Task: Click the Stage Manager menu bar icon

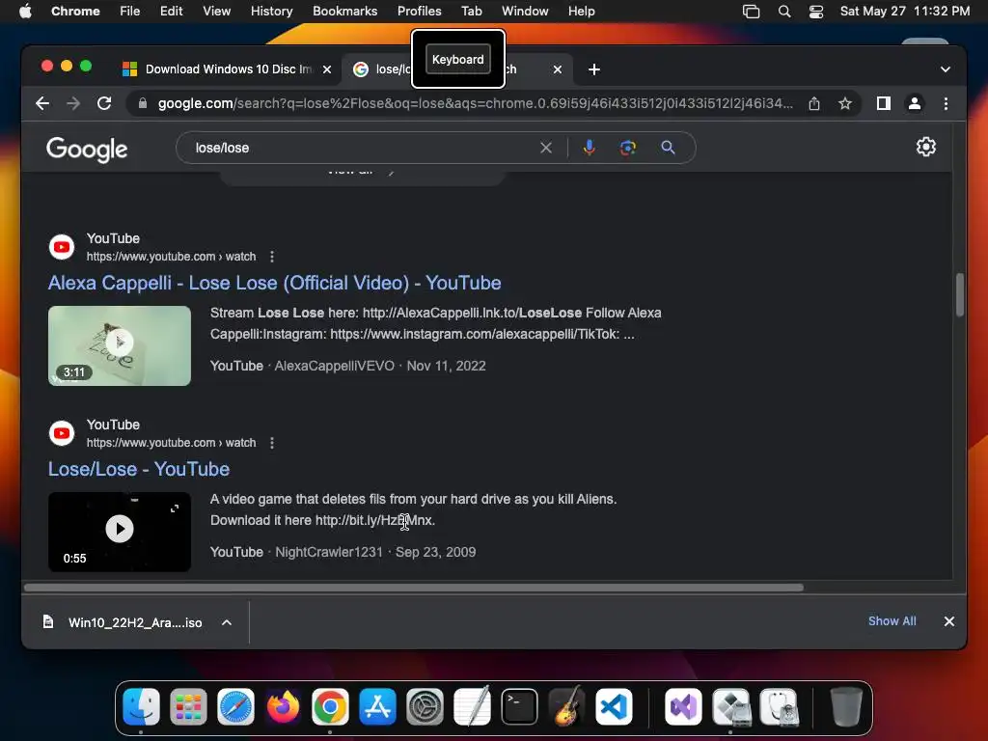Action: point(751,12)
